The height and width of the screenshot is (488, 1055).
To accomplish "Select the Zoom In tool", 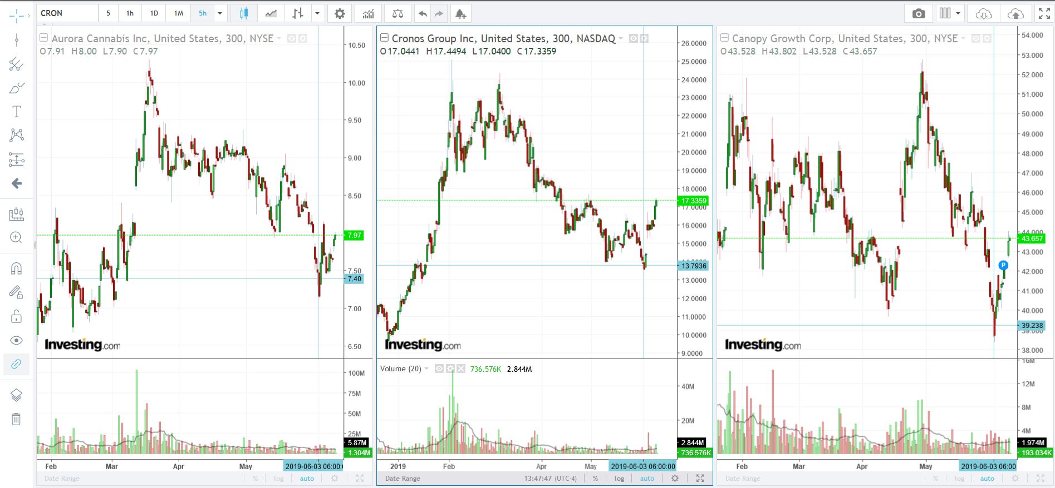I will pos(17,237).
